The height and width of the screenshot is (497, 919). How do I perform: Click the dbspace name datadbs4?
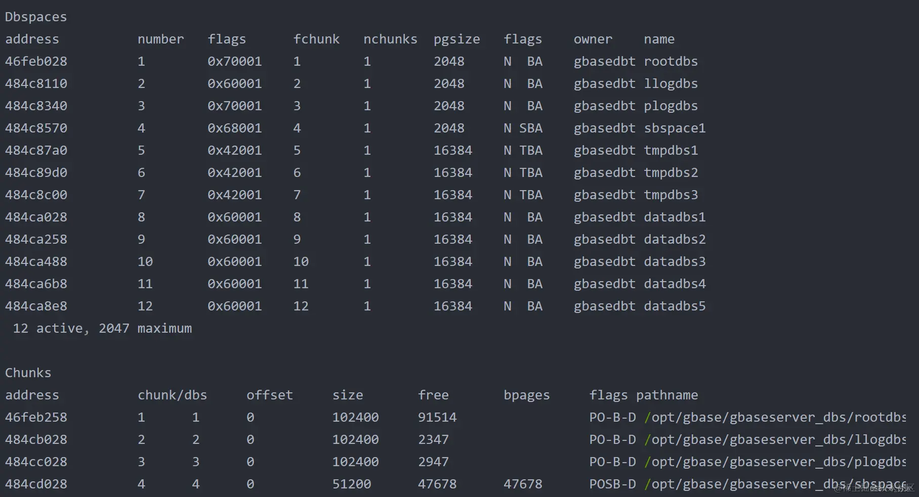[x=675, y=284]
